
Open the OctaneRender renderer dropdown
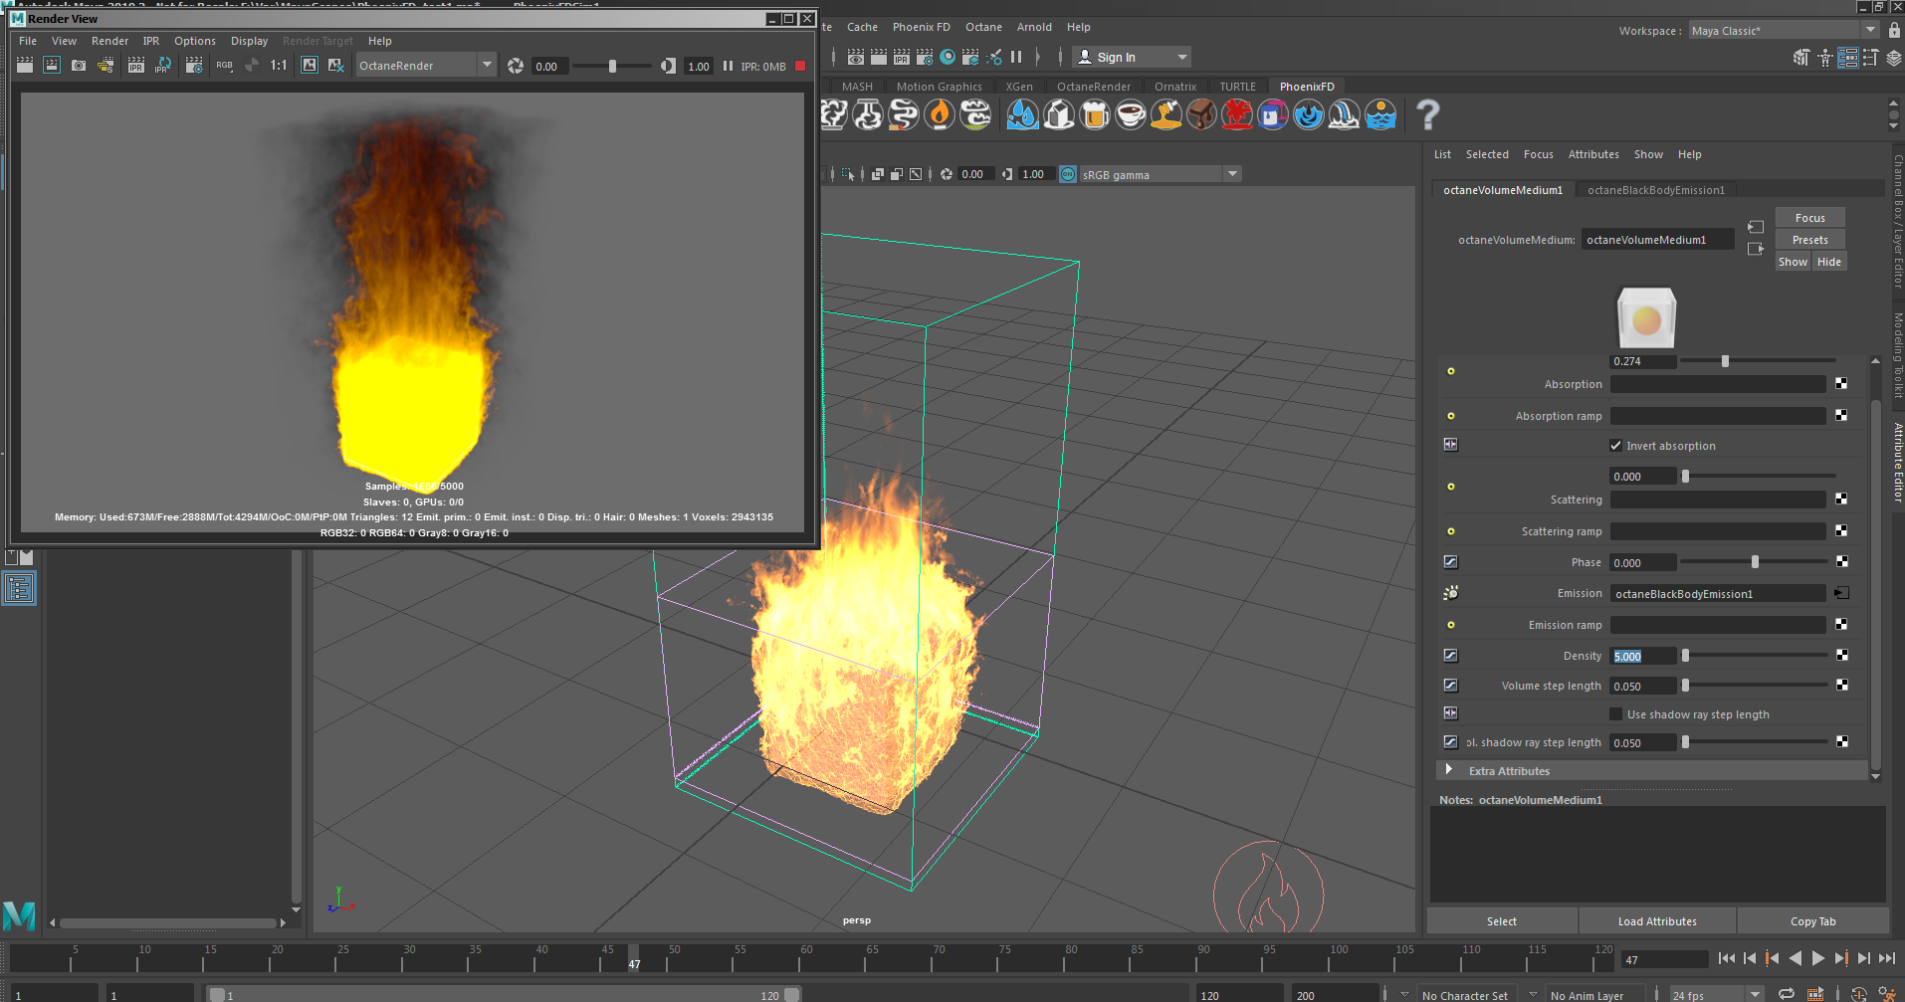[425, 66]
